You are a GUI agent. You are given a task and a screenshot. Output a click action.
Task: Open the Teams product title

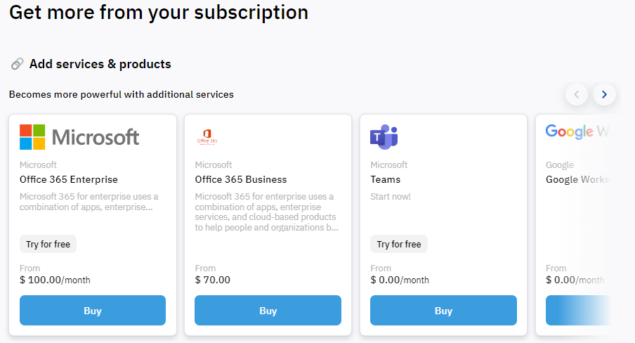pos(386,180)
